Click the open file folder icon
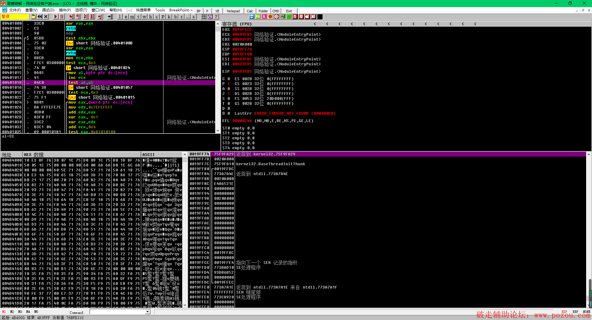This screenshot has height=320, width=592. [x=33, y=17]
